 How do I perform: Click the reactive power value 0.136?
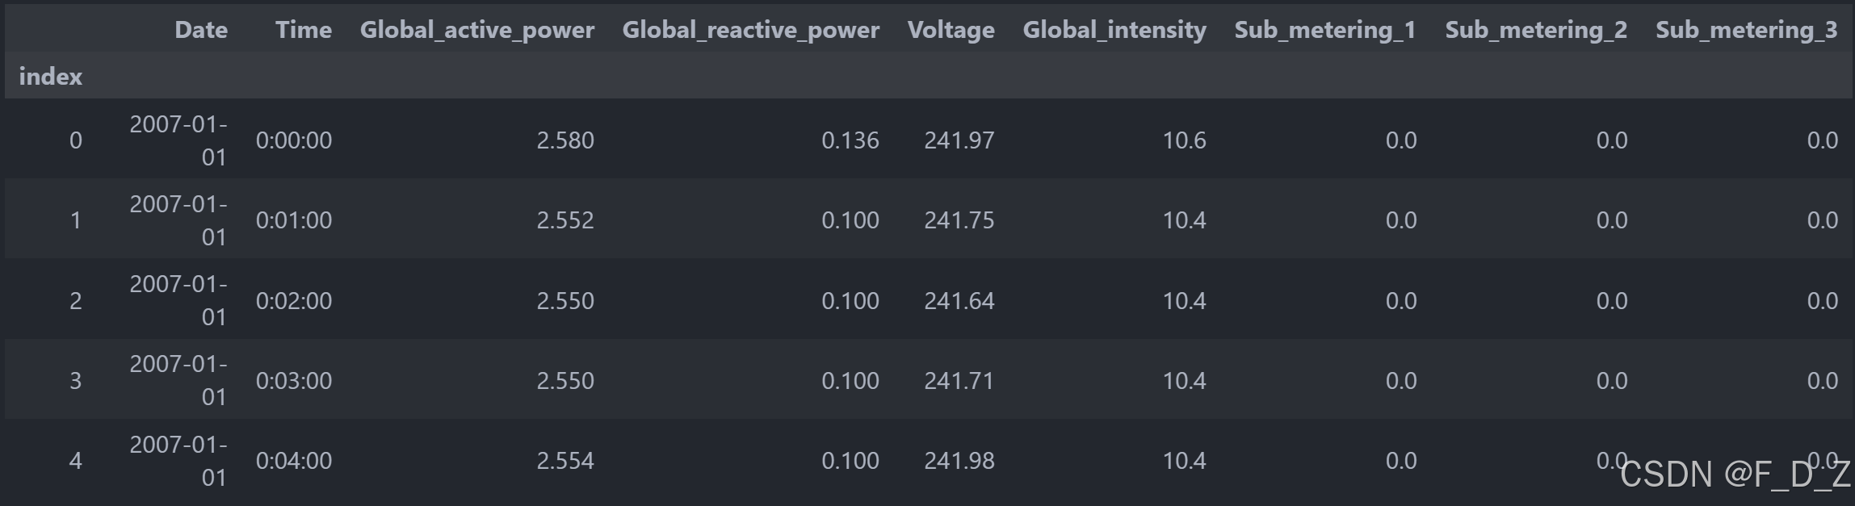click(x=850, y=140)
